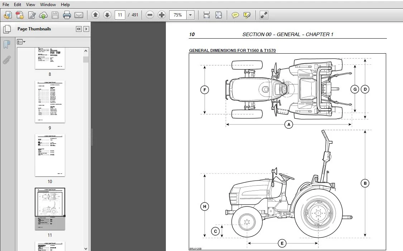Open the Bookmarks panel icon
Viewport: 403px width, 251px height.
(7, 44)
